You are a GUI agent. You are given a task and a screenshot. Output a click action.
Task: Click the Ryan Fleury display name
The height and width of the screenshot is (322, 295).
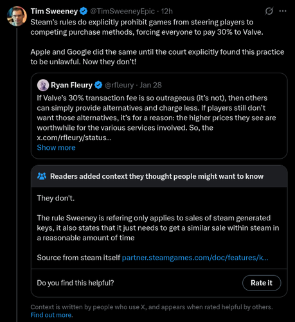(71, 85)
